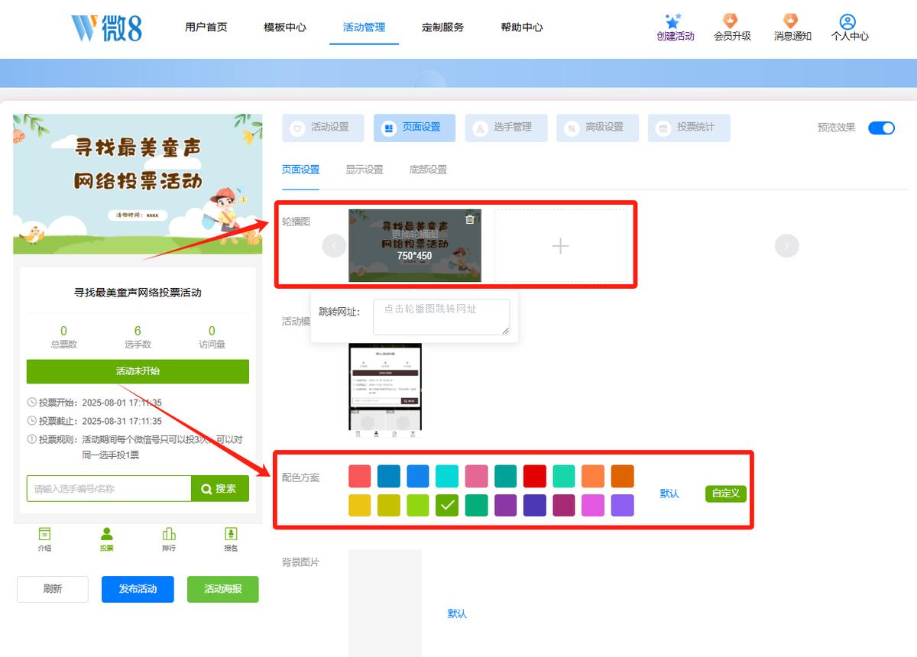Screen dimensions: 917x657
Task: Click the 跳转网址 input field
Action: [x=441, y=316]
